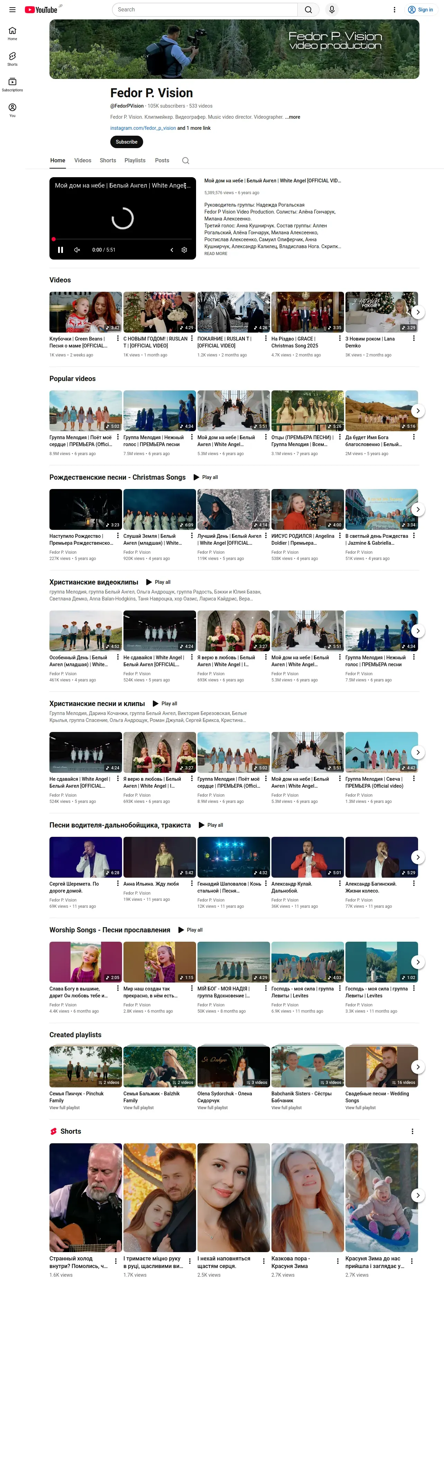Show next videos in Песни водителя-дальнобойщика row

point(418,857)
